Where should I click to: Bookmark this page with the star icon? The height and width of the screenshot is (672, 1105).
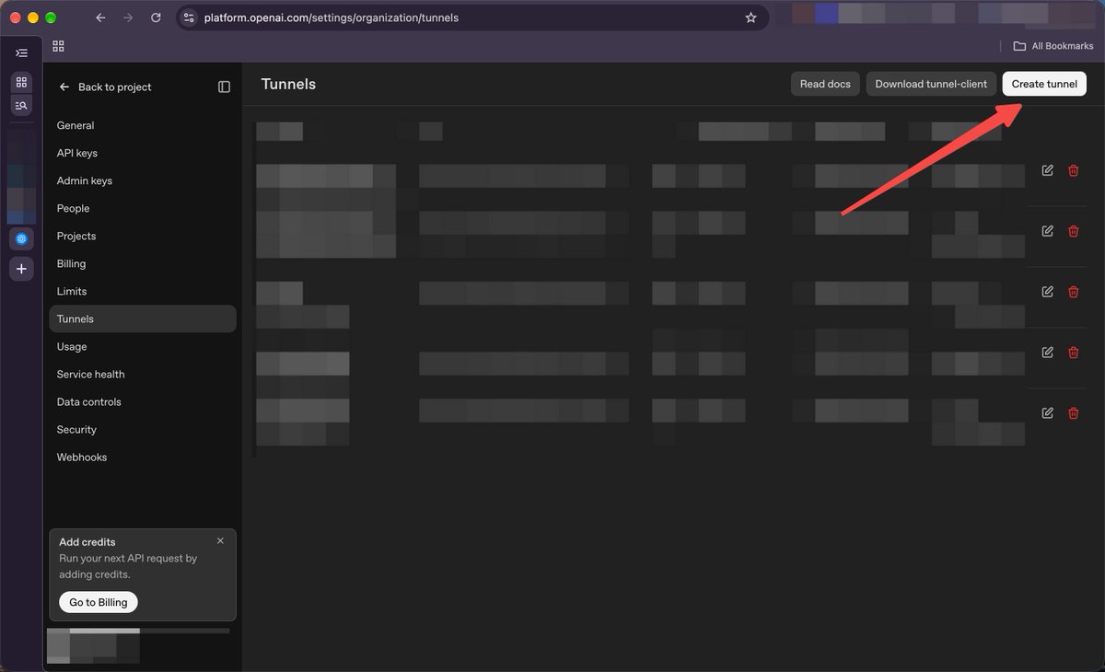coord(750,17)
